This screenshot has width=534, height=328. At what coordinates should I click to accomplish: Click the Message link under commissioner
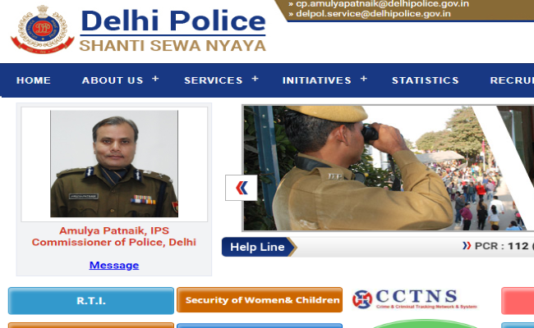pyautogui.click(x=114, y=265)
